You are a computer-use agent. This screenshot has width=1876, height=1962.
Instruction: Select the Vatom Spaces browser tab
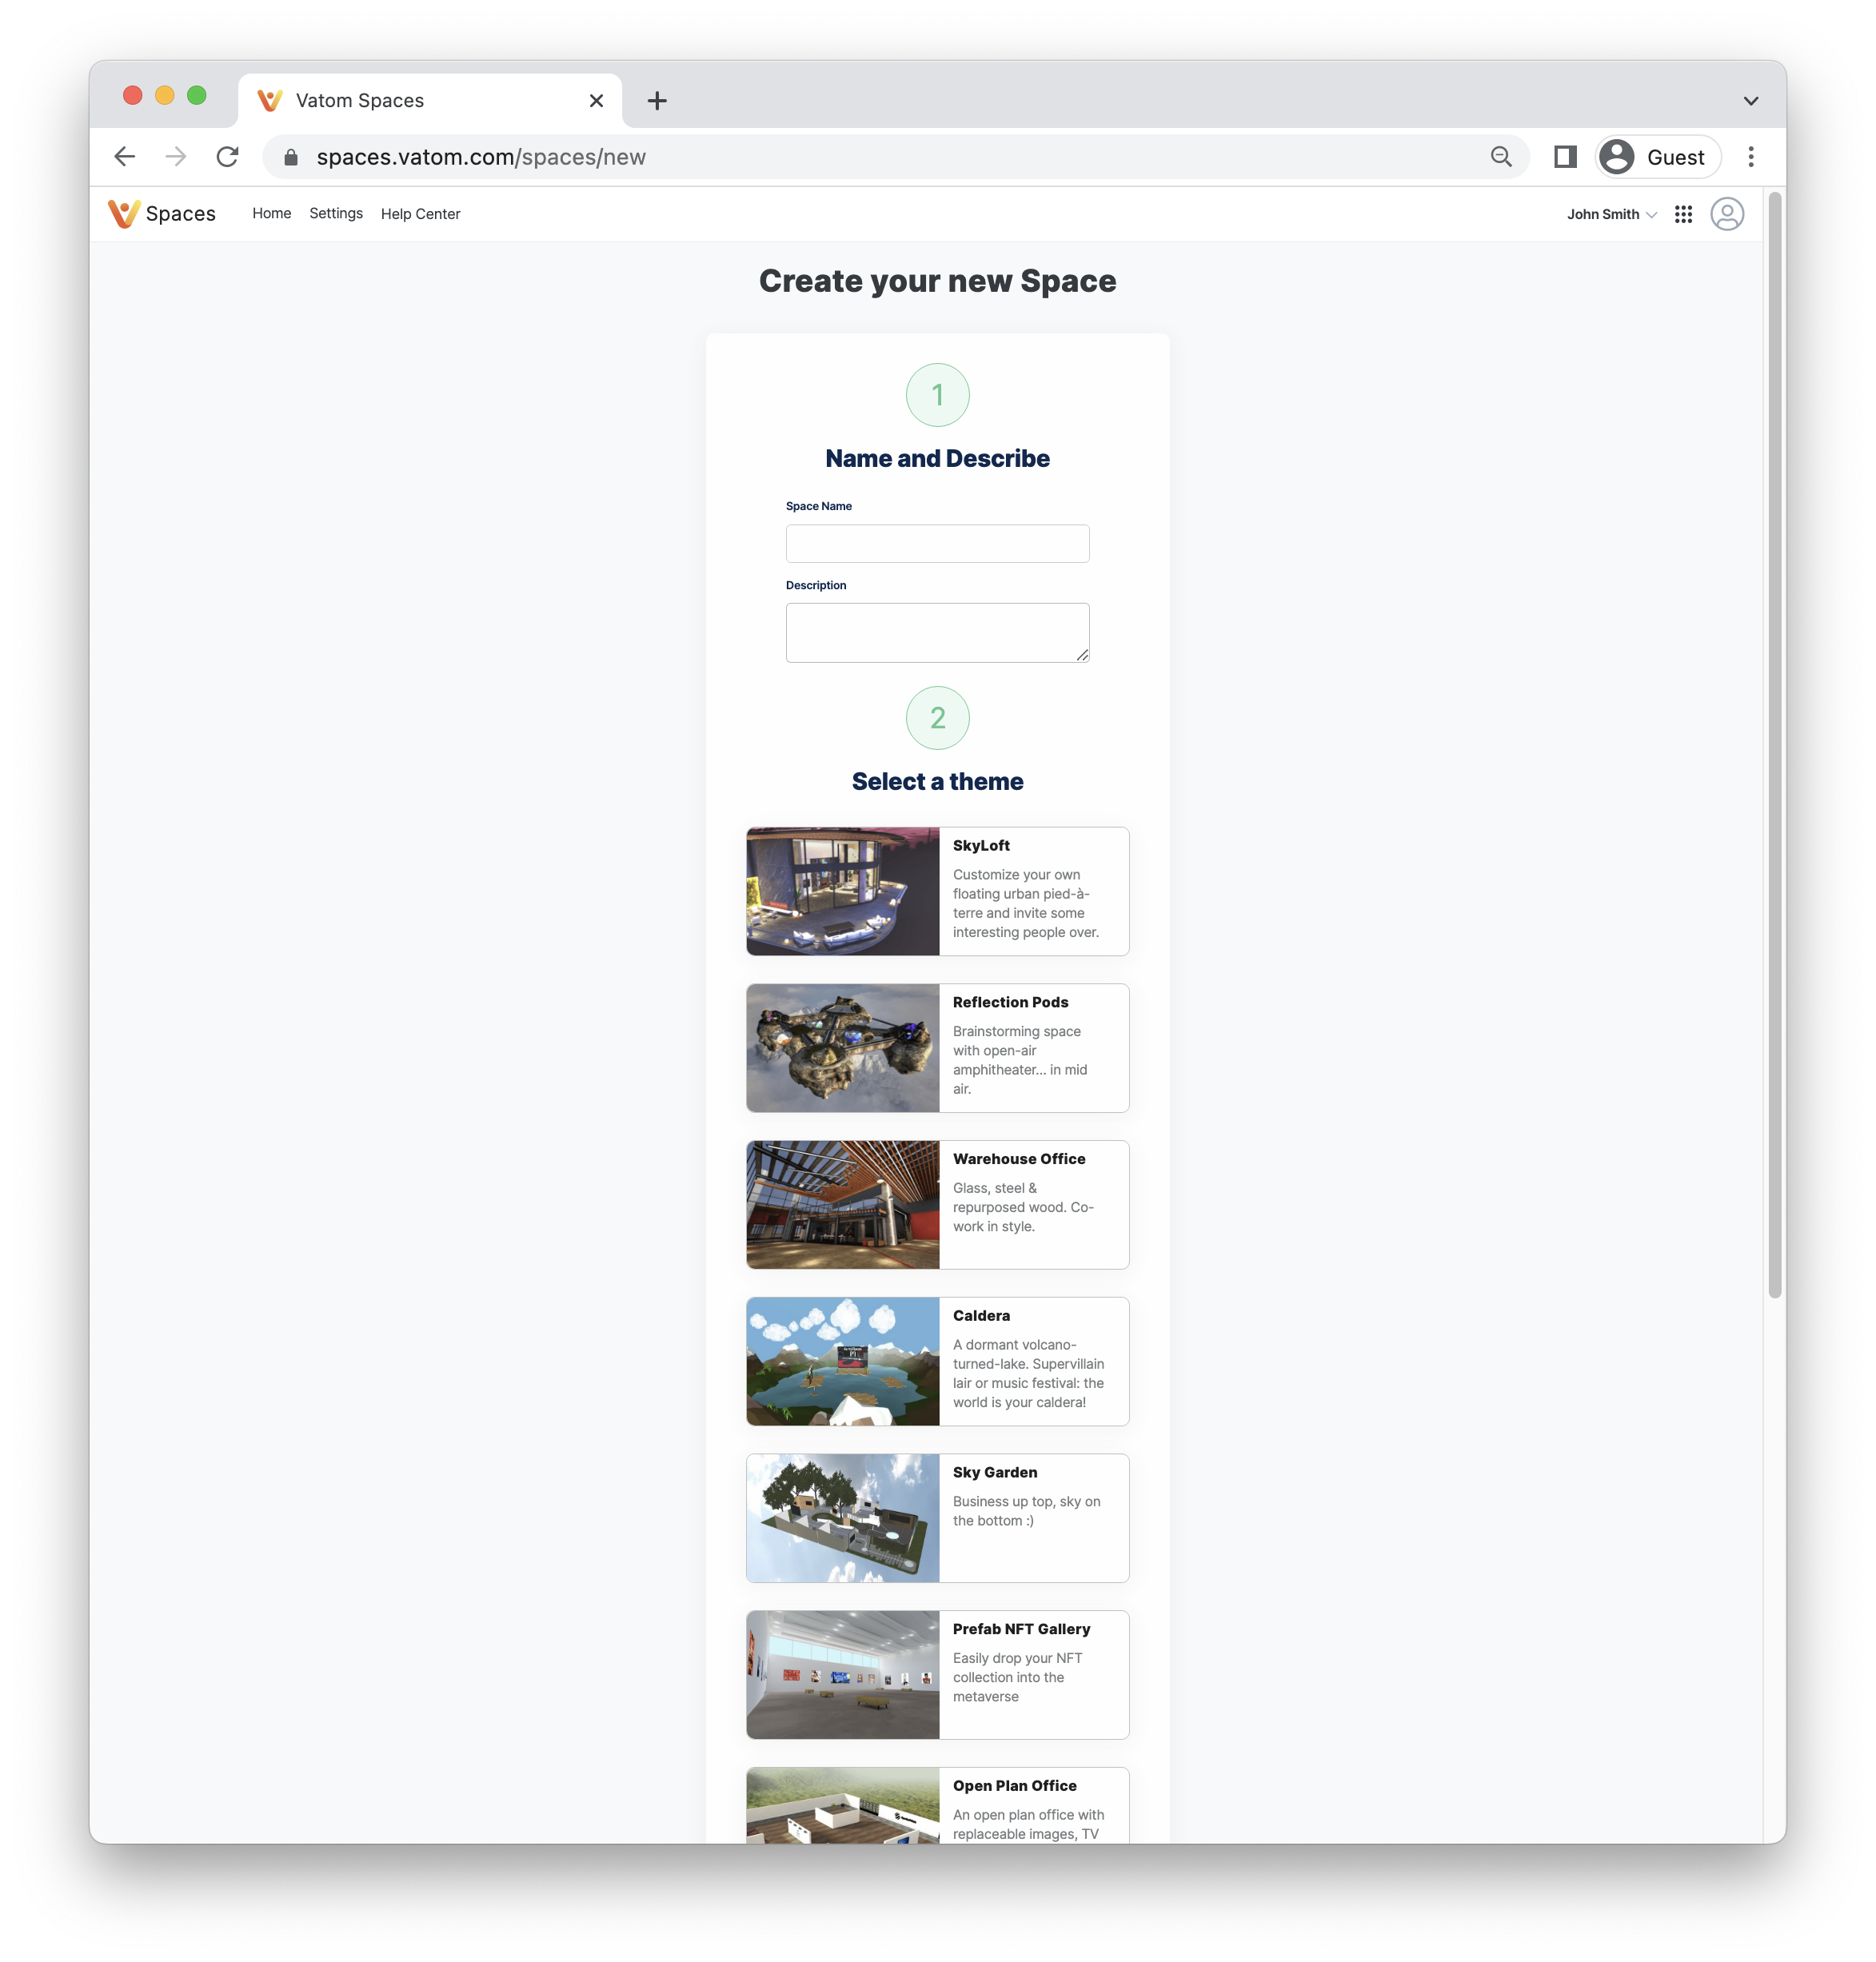430,101
